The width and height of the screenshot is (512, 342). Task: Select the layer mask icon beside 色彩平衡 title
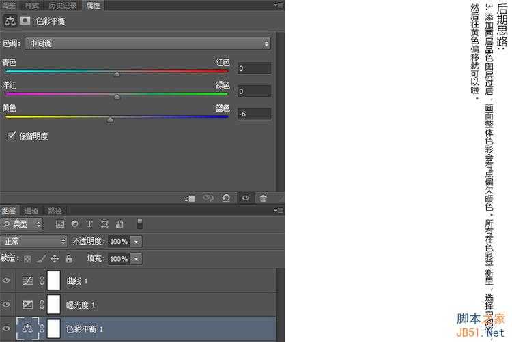(25, 21)
